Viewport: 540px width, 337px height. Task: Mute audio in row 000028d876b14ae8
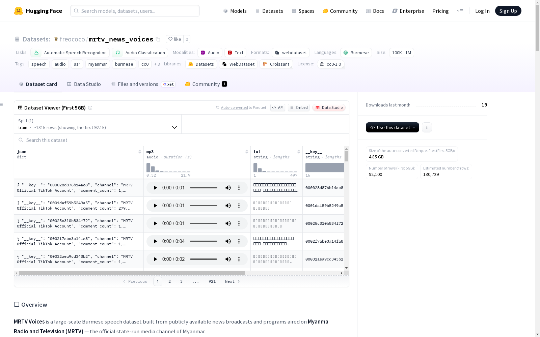pyautogui.click(x=228, y=188)
